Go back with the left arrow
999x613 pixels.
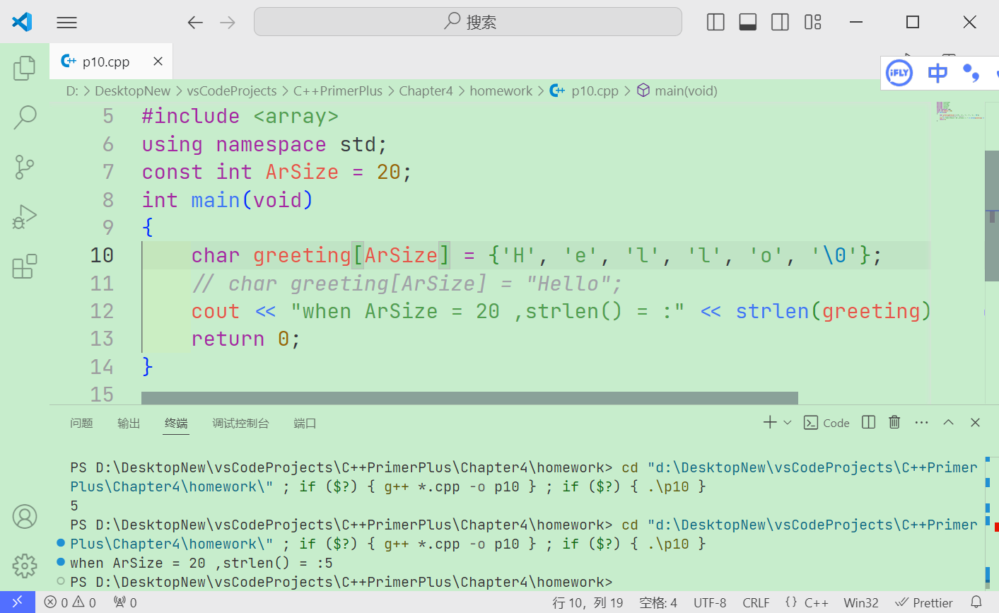coord(195,23)
